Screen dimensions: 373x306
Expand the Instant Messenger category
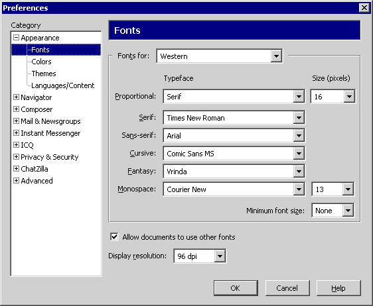tap(16, 132)
